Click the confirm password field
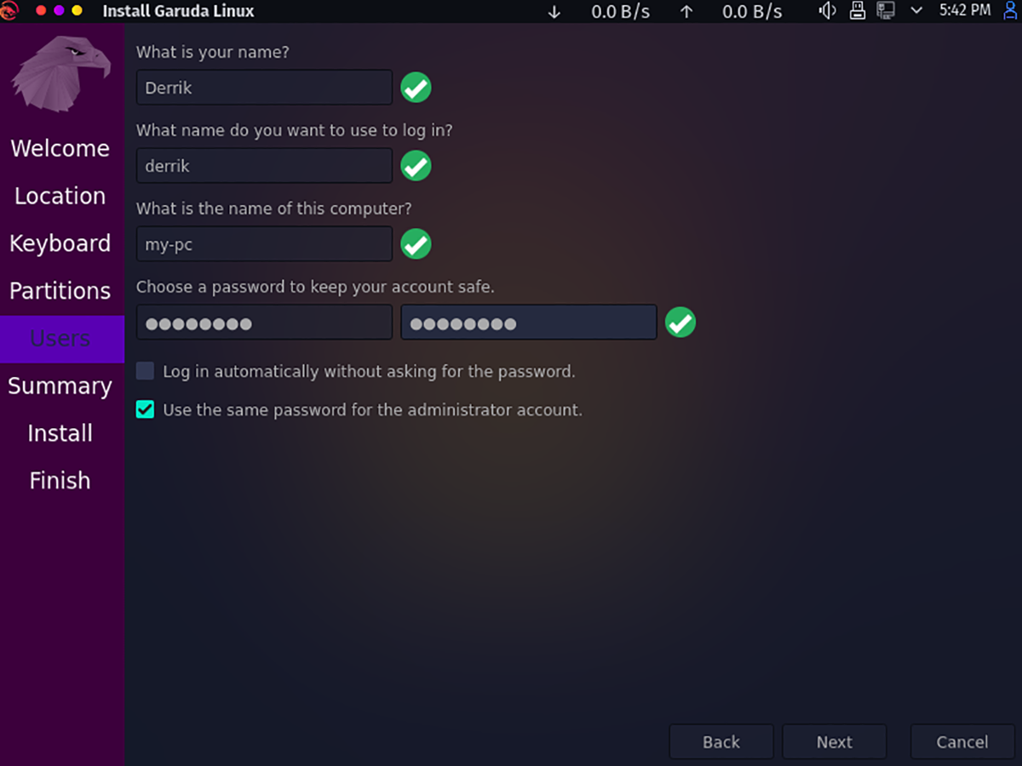Image resolution: width=1022 pixels, height=766 pixels. 529,323
